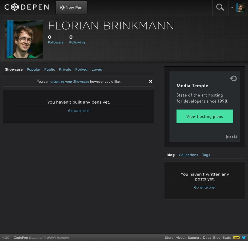Click the Media Temple (mt) logo

tap(231, 136)
